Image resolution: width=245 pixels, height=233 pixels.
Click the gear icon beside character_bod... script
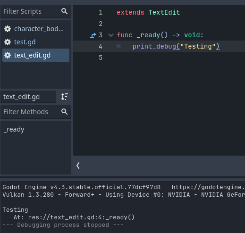pos(8,29)
